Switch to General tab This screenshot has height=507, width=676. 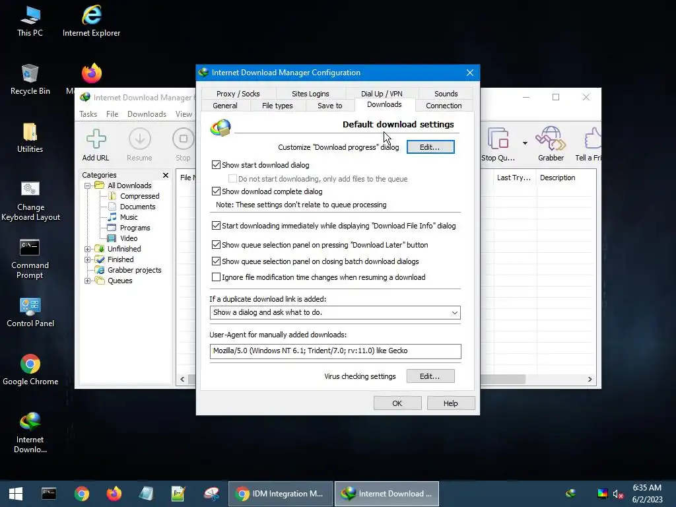click(225, 106)
